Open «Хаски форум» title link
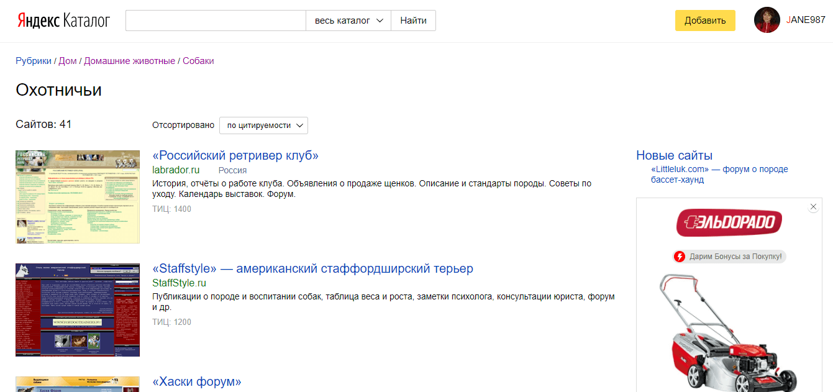The image size is (833, 392). 197,381
